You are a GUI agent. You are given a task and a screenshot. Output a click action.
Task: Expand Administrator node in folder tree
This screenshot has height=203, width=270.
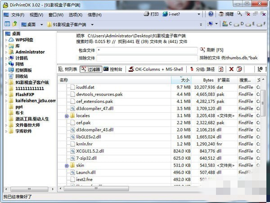pos(6,52)
